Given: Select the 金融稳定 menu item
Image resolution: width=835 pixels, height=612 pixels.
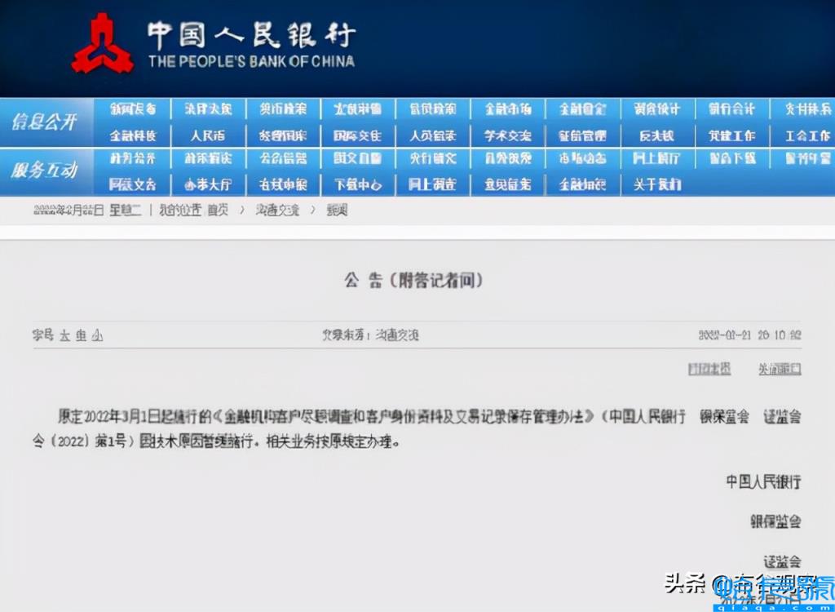Looking at the screenshot, I should click(x=582, y=109).
